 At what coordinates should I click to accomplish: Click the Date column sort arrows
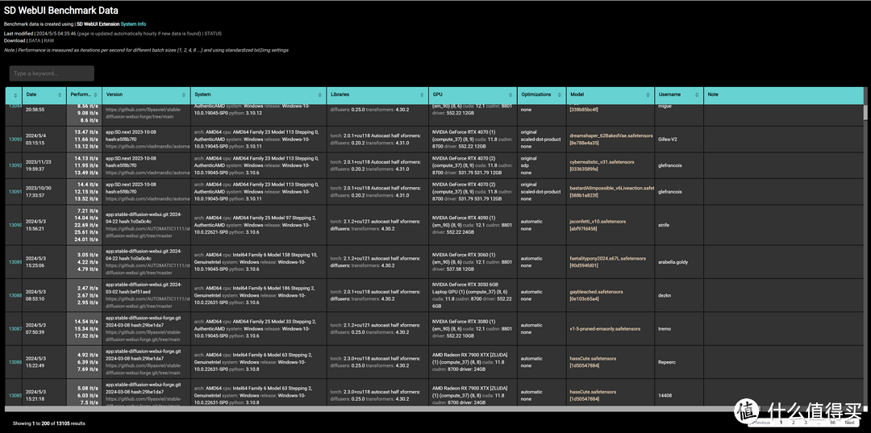click(x=61, y=95)
